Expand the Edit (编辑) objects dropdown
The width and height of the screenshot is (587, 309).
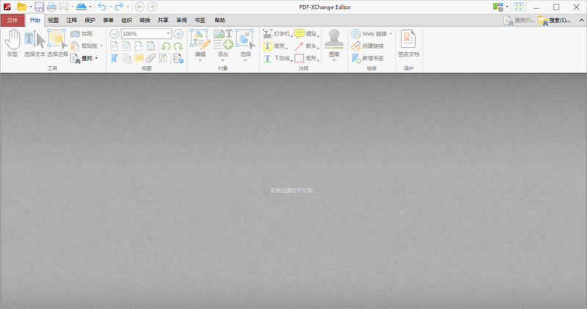pyautogui.click(x=200, y=60)
